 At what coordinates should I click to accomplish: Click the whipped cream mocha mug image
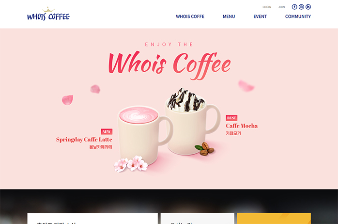coord(192,121)
